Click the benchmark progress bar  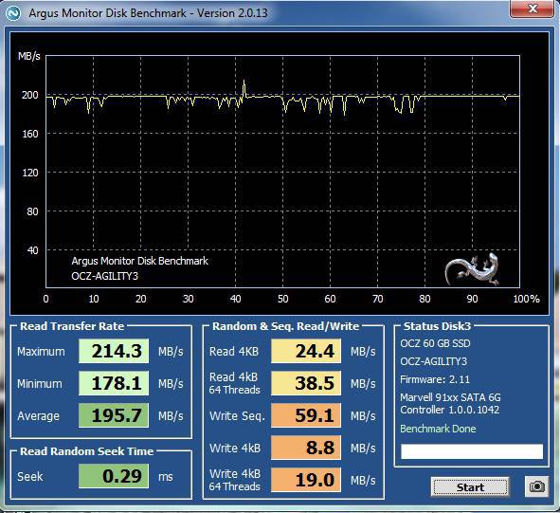coord(472,451)
